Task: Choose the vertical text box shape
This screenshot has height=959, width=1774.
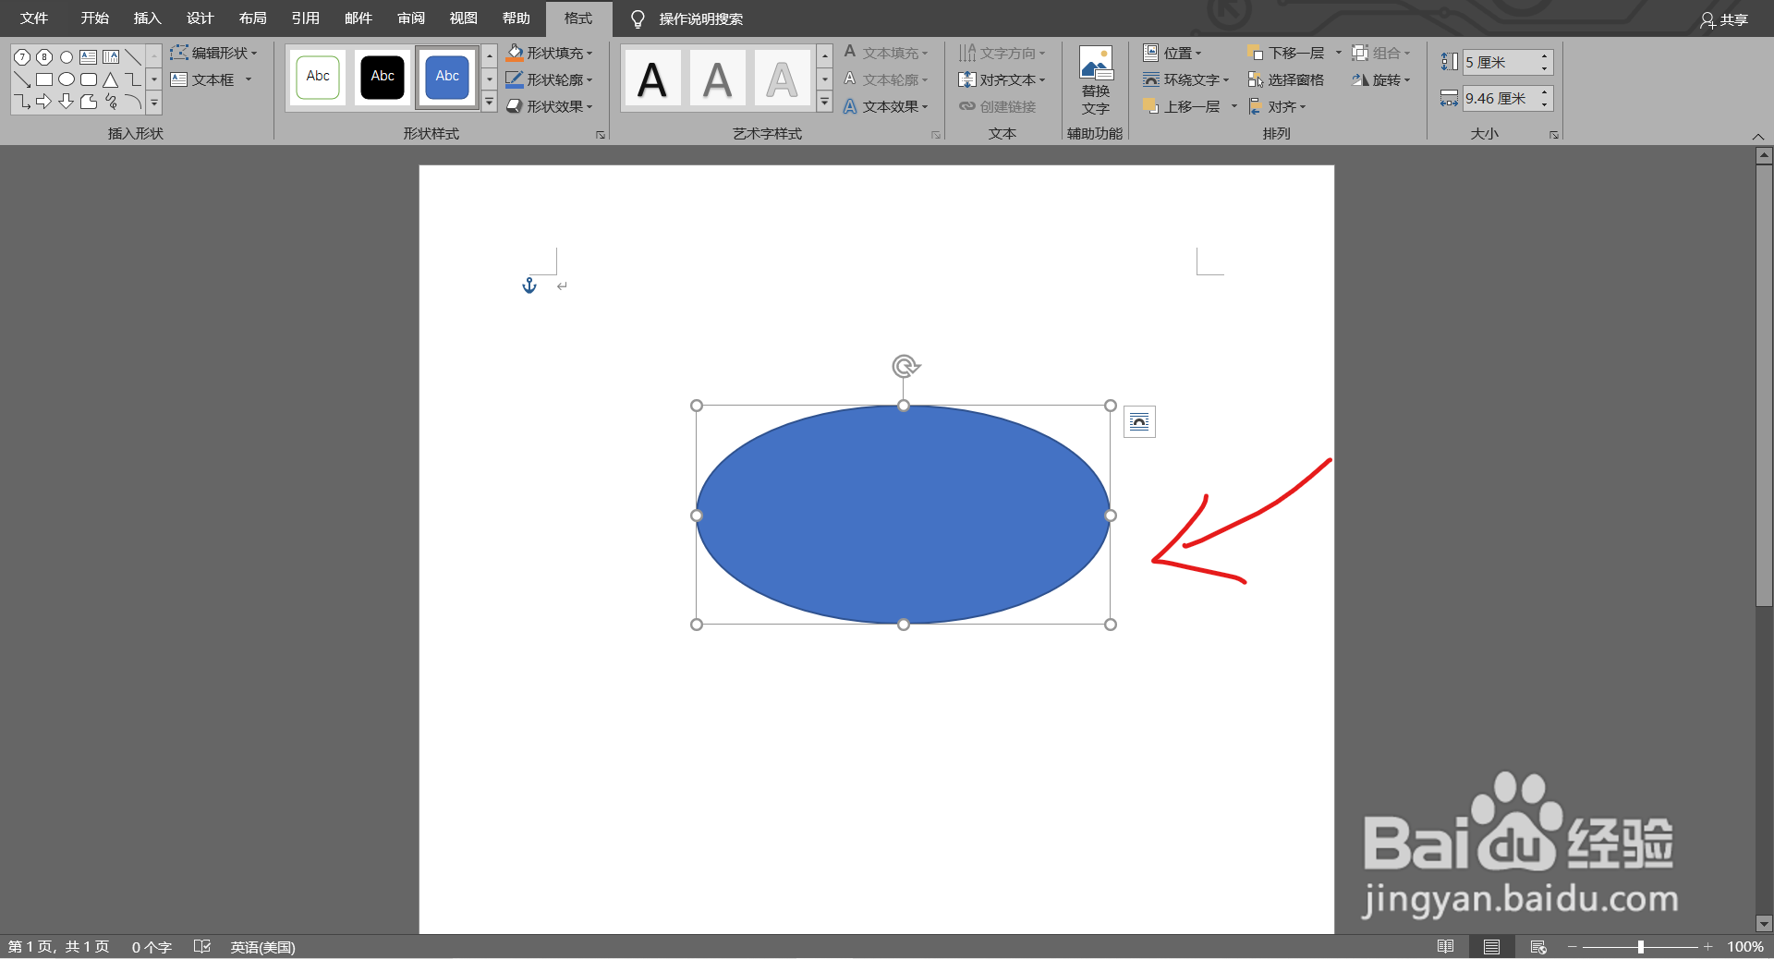Action: tap(111, 57)
